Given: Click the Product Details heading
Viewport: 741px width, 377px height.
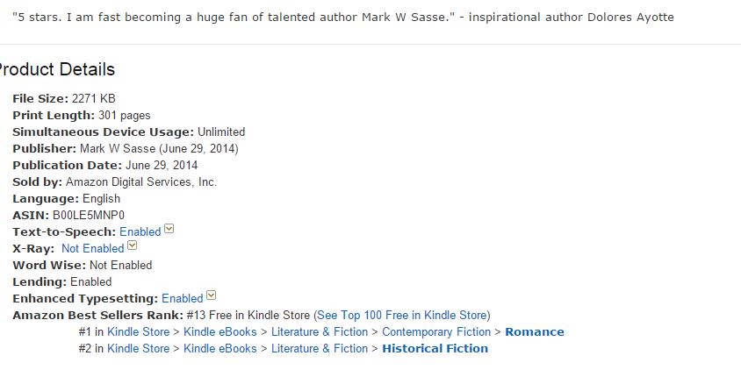Looking at the screenshot, I should [57, 70].
